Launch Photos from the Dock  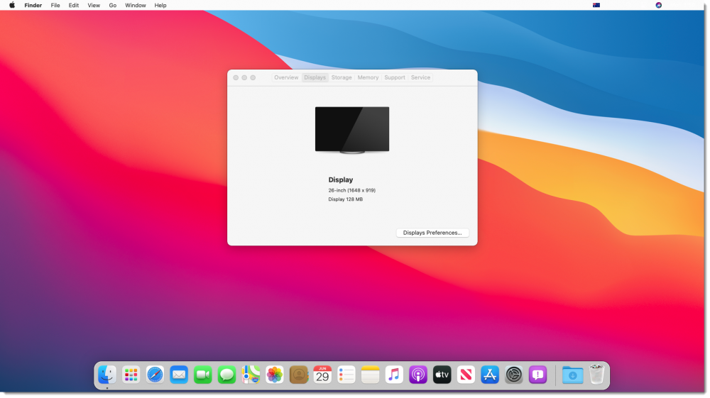pos(274,375)
